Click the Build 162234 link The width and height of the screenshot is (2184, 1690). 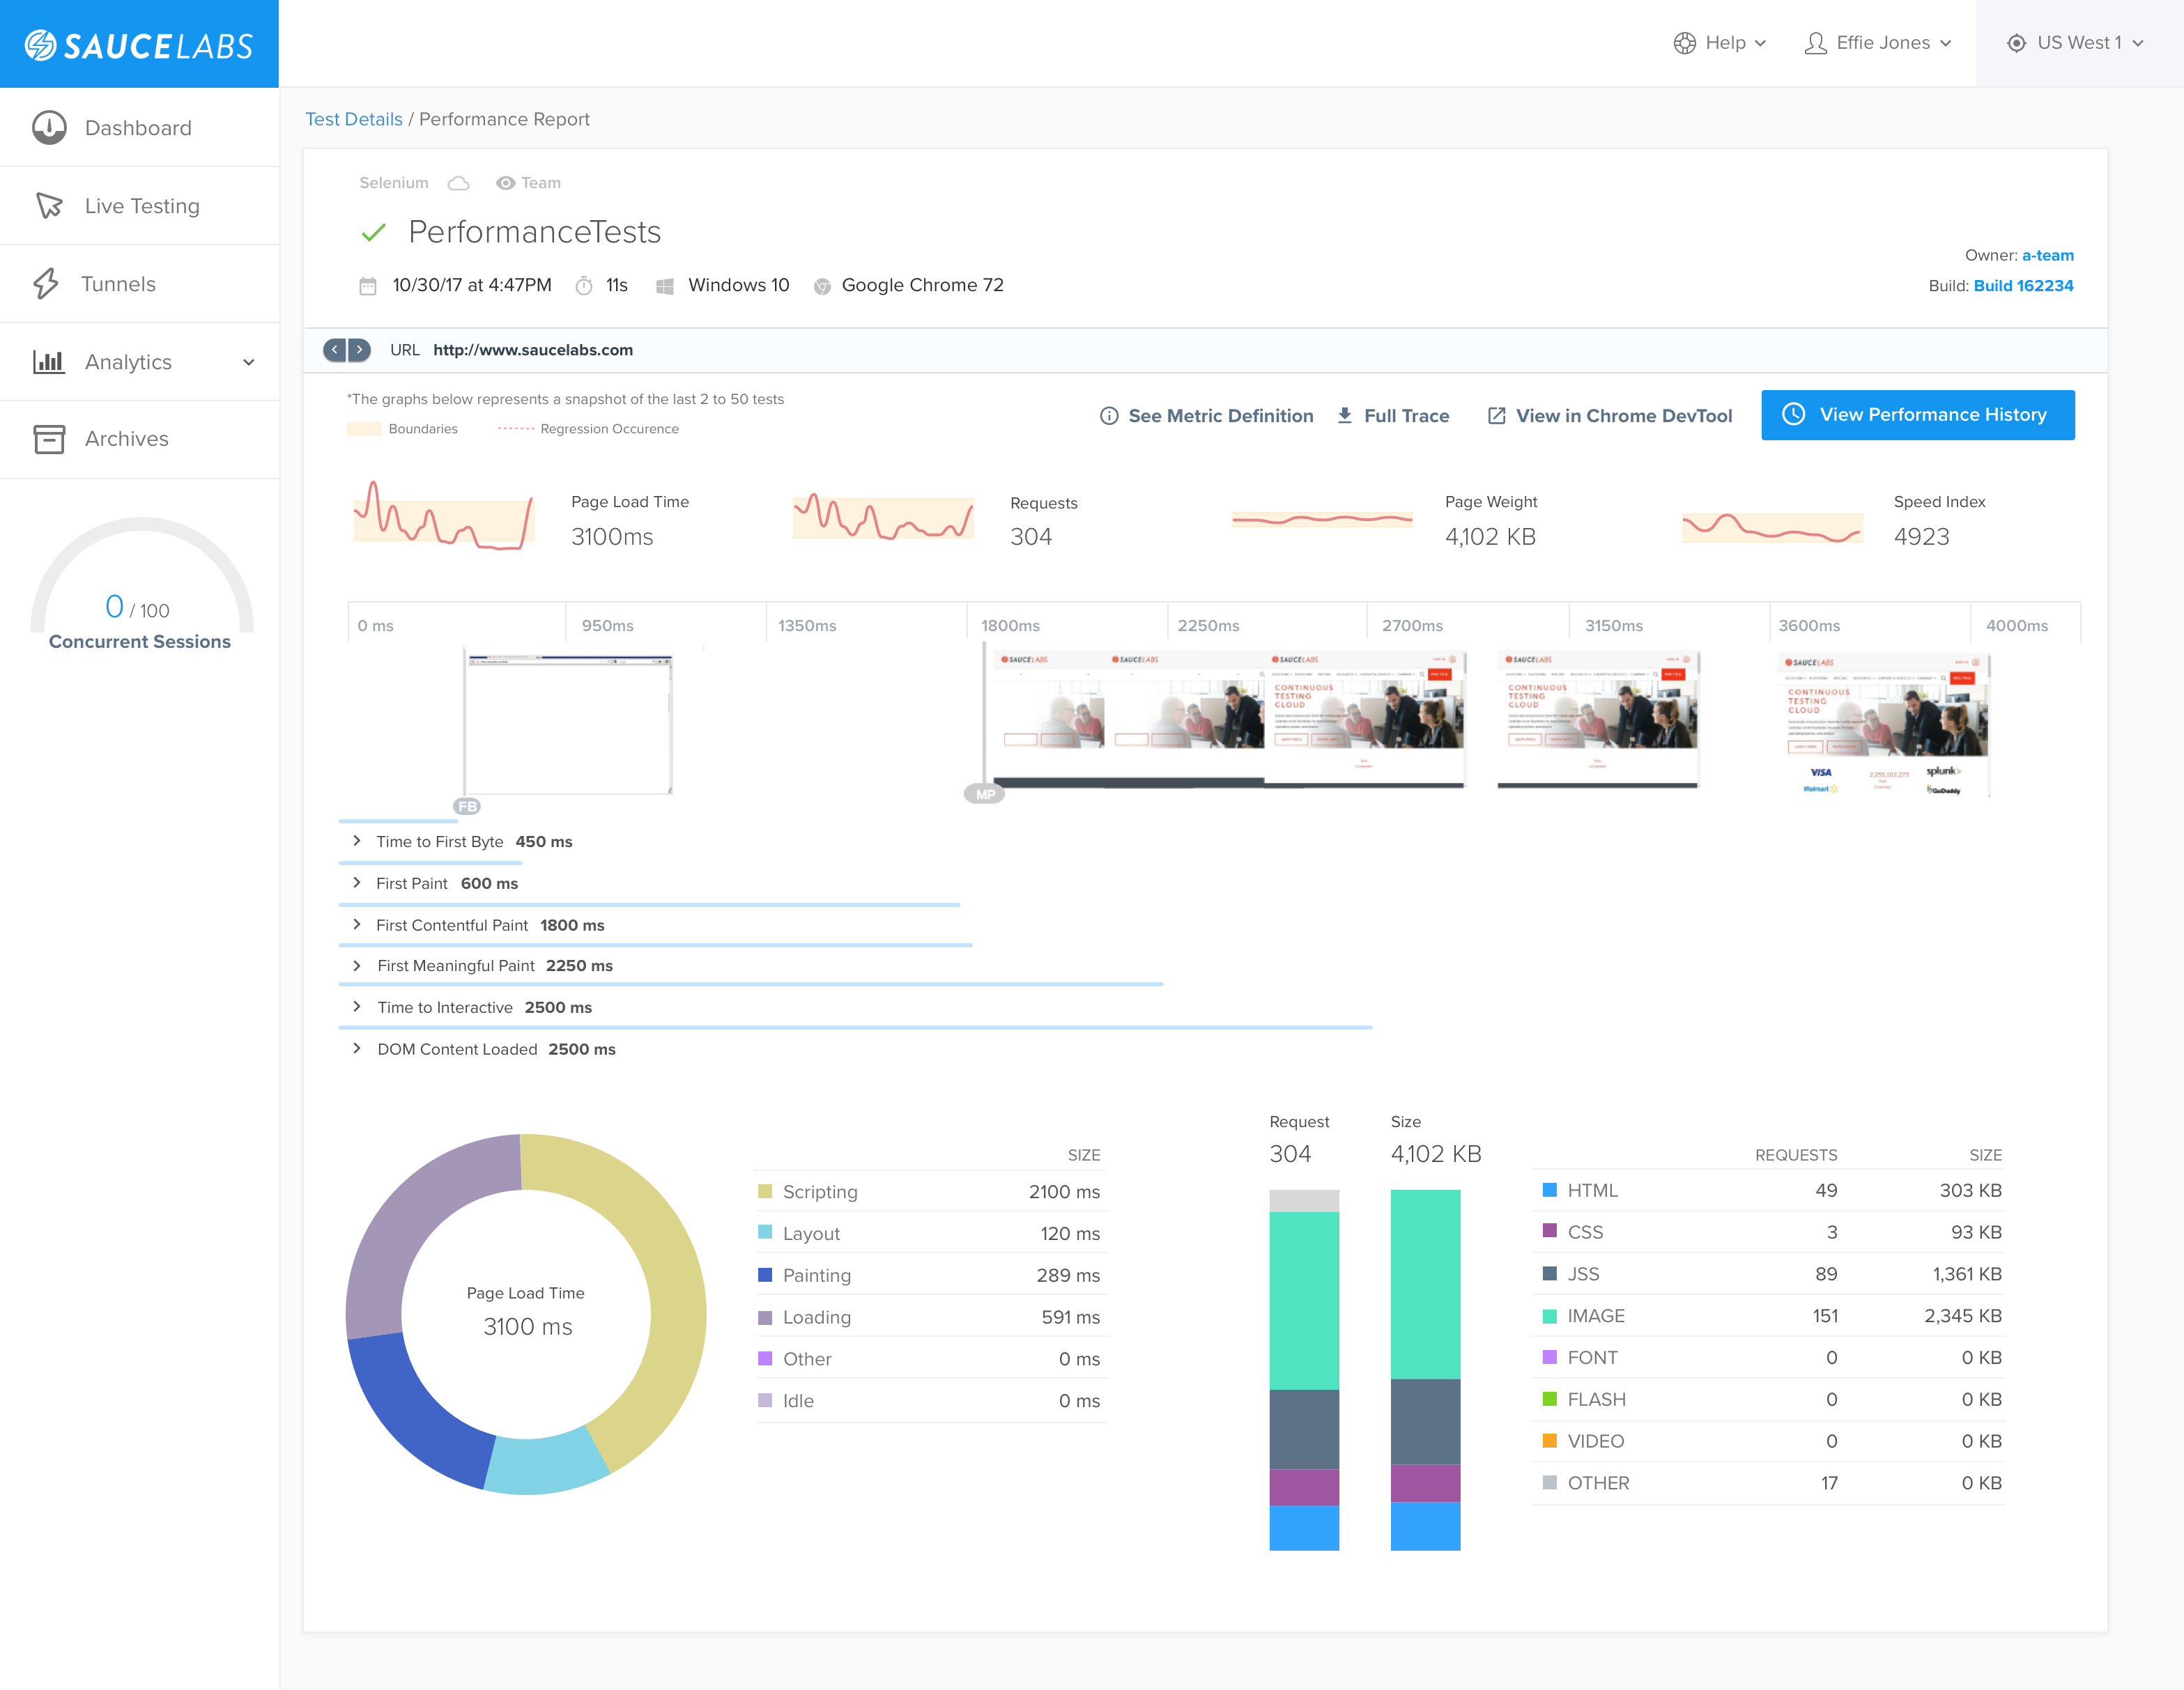[2023, 286]
